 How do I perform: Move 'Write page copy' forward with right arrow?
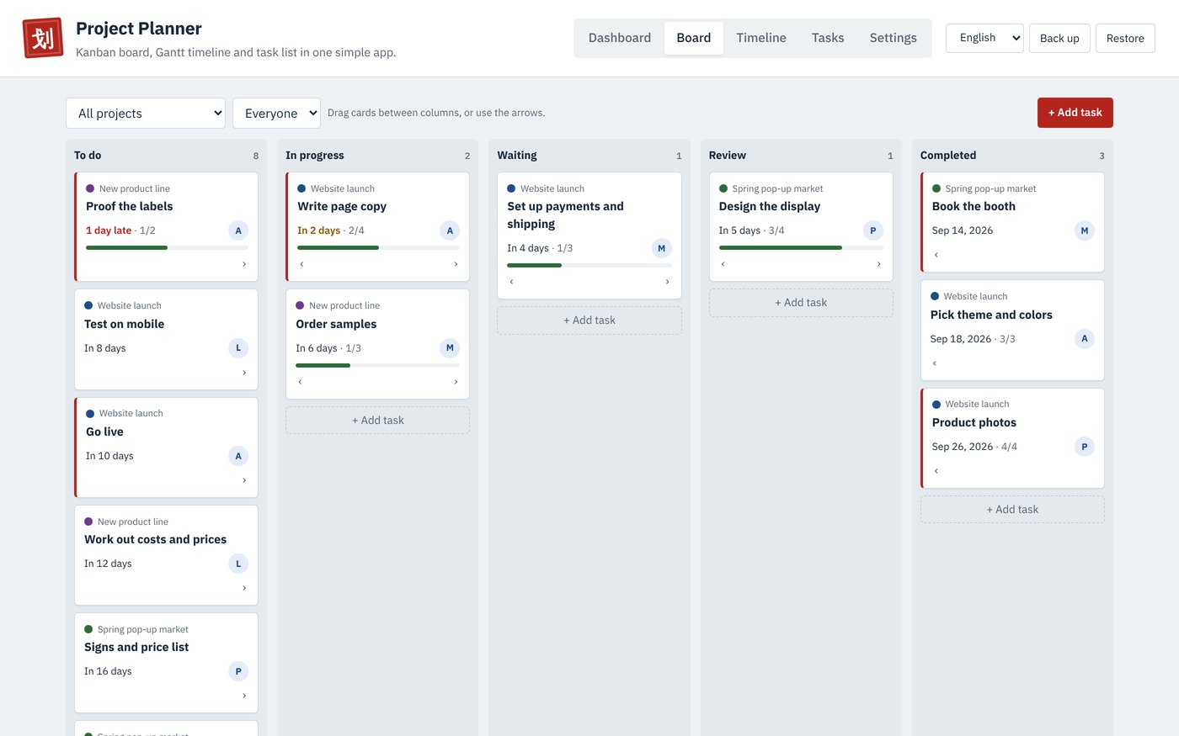(456, 264)
